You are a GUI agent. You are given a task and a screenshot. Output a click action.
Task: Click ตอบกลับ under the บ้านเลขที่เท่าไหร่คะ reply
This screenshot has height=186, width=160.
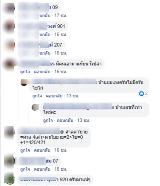(65, 120)
